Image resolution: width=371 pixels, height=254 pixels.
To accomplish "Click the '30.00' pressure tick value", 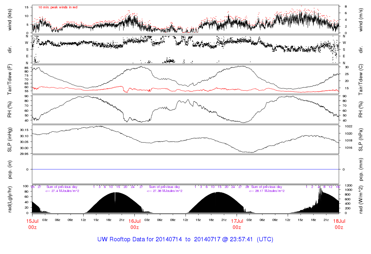I will (24, 148).
